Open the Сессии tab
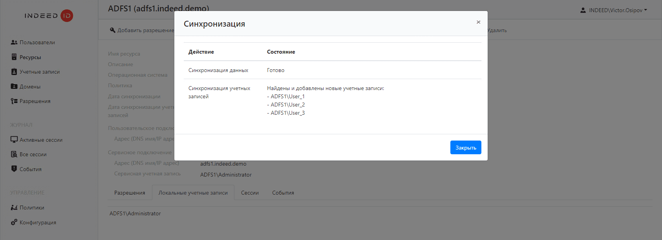The height and width of the screenshot is (240, 662). point(250,193)
